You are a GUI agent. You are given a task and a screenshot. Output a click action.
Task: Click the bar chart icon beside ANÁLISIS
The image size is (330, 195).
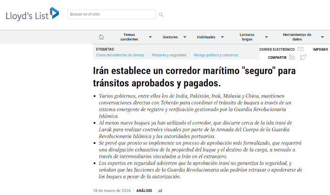point(160,190)
